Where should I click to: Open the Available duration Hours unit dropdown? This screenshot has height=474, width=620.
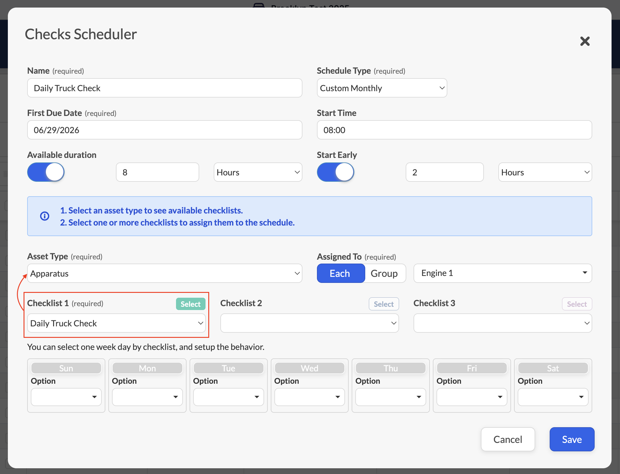[x=258, y=172]
